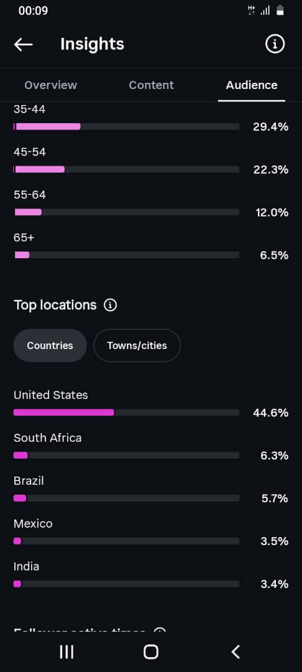The height and width of the screenshot is (672, 302).
Task: Switch to the Towns/cities filter chip
Action: coord(137,345)
